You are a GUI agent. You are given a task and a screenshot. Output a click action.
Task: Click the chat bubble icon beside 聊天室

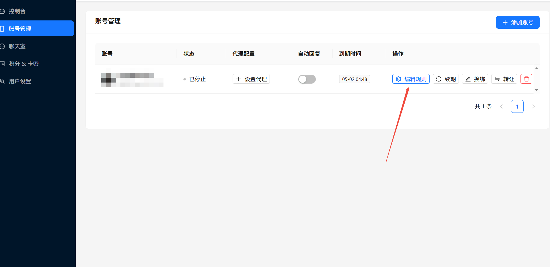(x=2, y=46)
